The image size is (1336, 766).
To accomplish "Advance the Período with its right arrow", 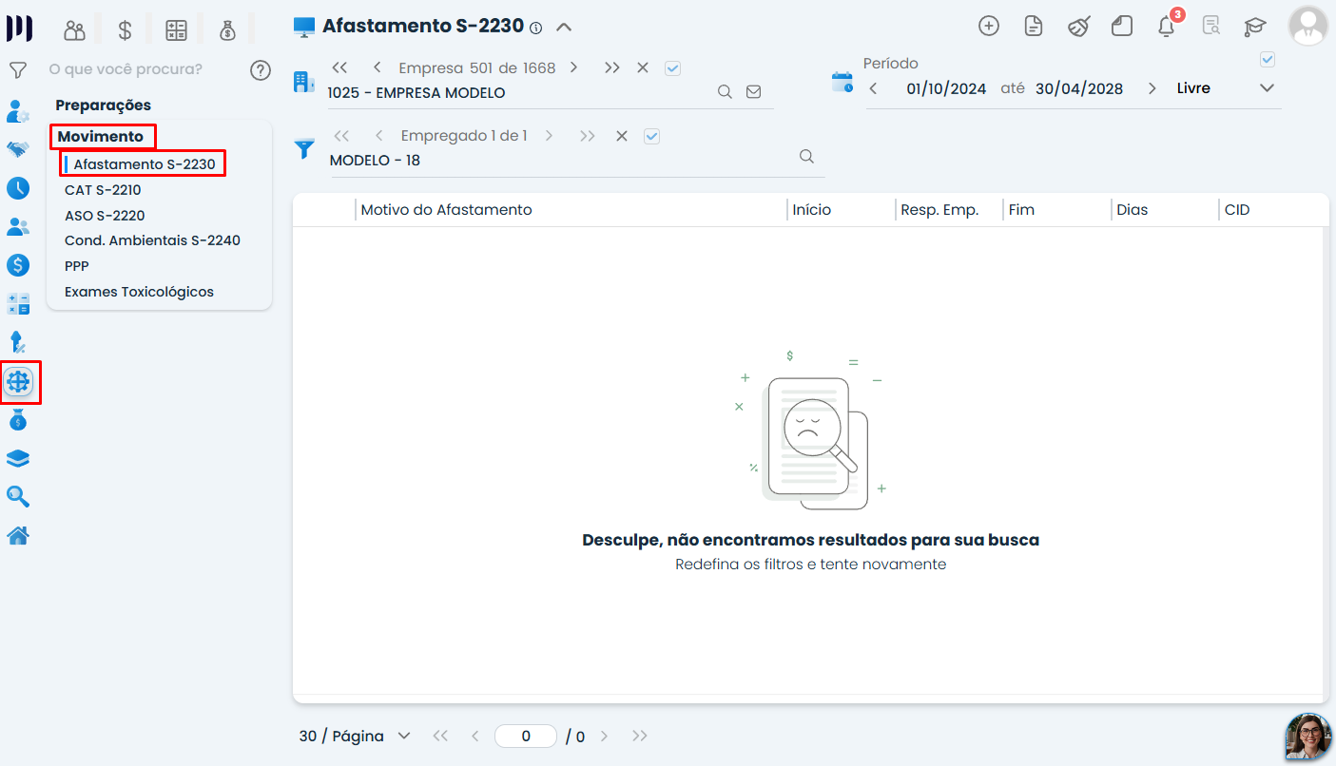I will tap(1152, 88).
